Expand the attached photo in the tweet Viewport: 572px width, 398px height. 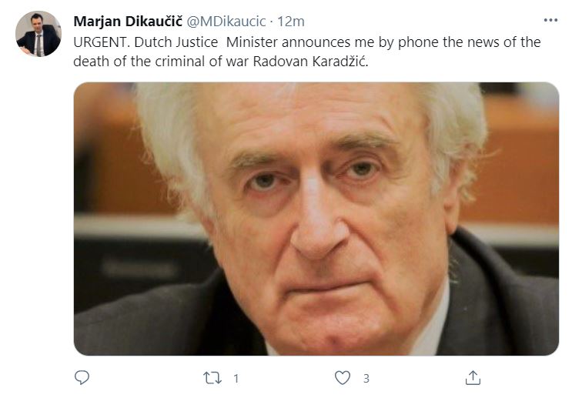[316, 219]
